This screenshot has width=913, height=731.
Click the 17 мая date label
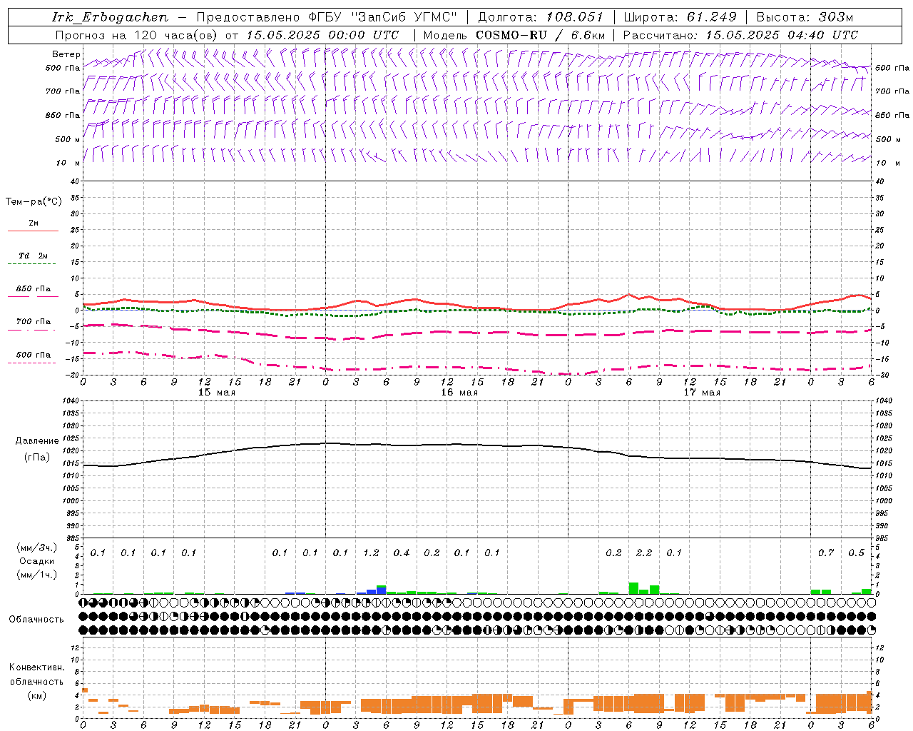pos(701,393)
